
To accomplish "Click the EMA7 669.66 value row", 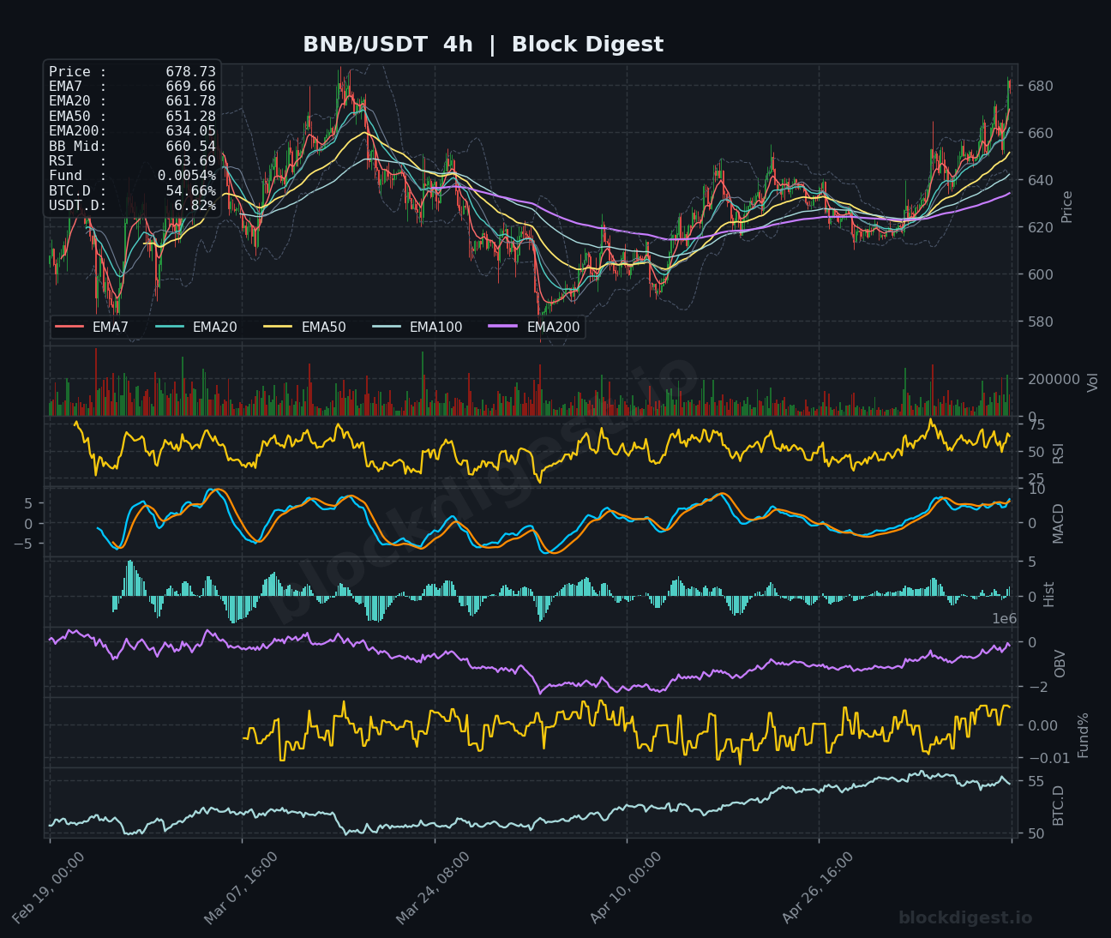I will pyautogui.click(x=132, y=87).
